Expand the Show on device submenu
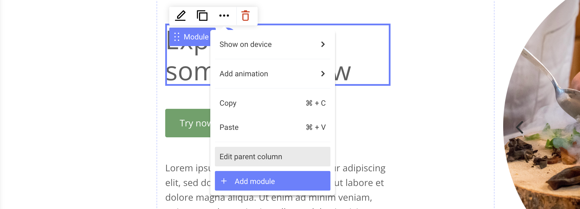Image resolution: width=580 pixels, height=209 pixels. tap(272, 44)
